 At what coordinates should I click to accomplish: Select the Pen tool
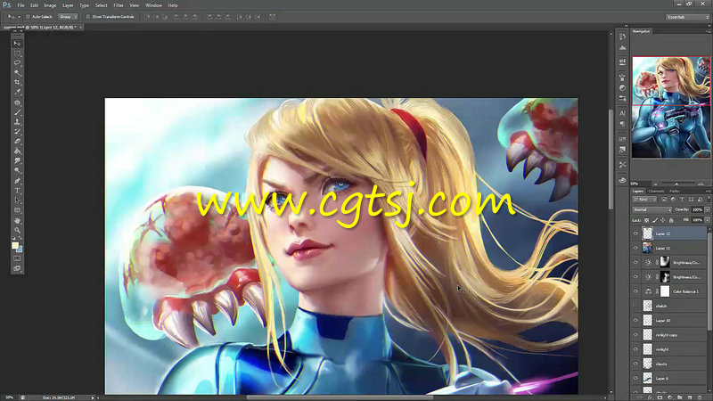coord(17,181)
